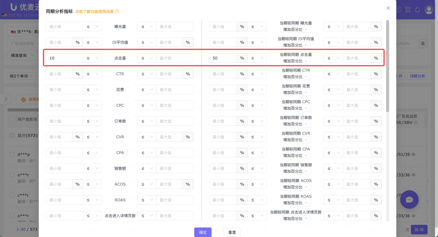Click the help question-mark icon after 点我了解功能使用场景
This screenshot has height=237, width=438.
(x=117, y=11)
